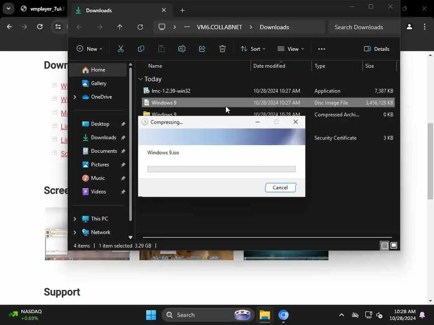This screenshot has height=325, width=434.
Task: Expand the This PC tree node
Action: (75, 219)
